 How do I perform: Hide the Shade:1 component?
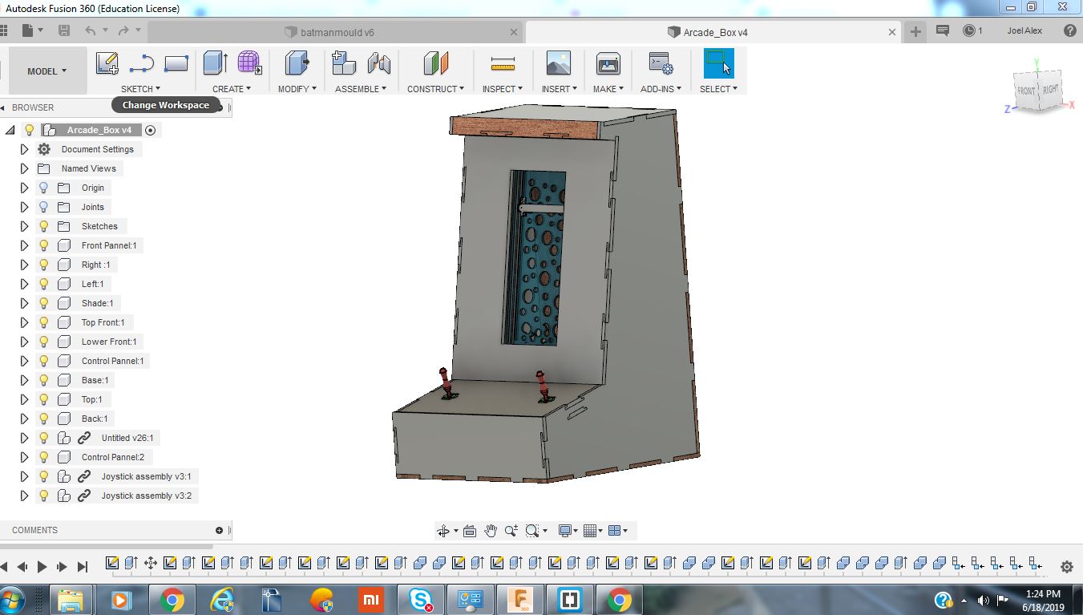(44, 303)
